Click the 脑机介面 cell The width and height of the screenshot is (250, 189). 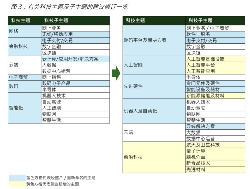coord(215,157)
